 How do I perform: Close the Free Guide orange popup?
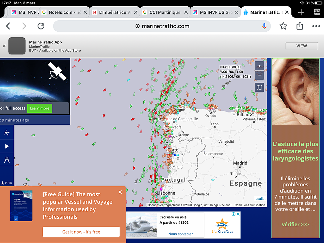(x=120, y=192)
